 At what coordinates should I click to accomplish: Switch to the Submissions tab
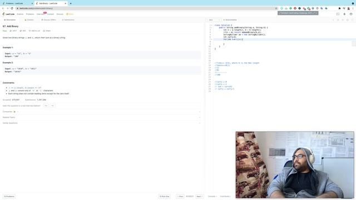(68, 20)
